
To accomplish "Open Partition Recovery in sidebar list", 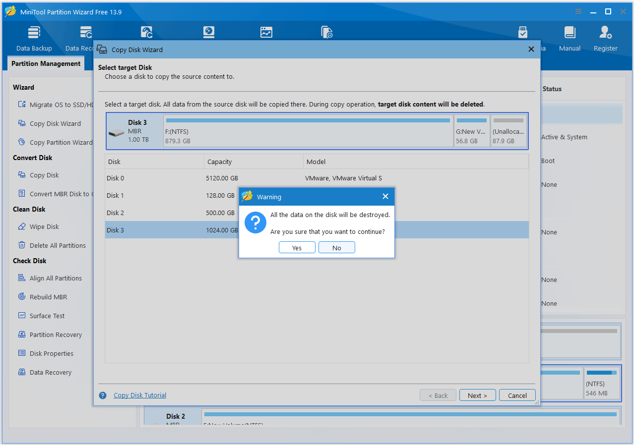I will point(50,334).
